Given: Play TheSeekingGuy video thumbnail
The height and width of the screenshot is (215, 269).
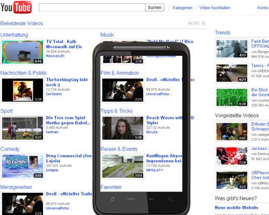Looking at the screenshot, I should point(23,90).
